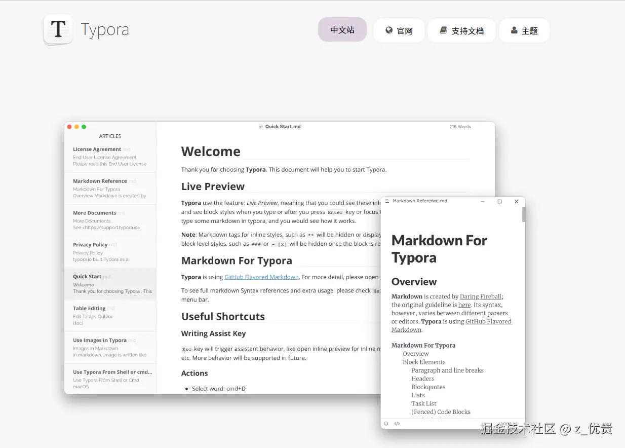Jump to Paragraph and line breaks entry
This screenshot has width=625, height=448.
pyautogui.click(x=447, y=370)
